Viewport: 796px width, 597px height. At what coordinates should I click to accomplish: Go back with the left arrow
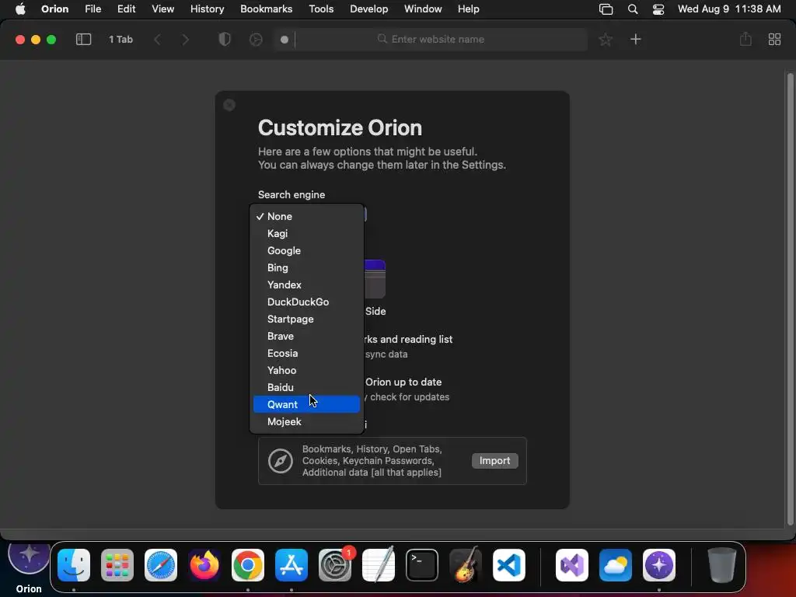(x=157, y=40)
